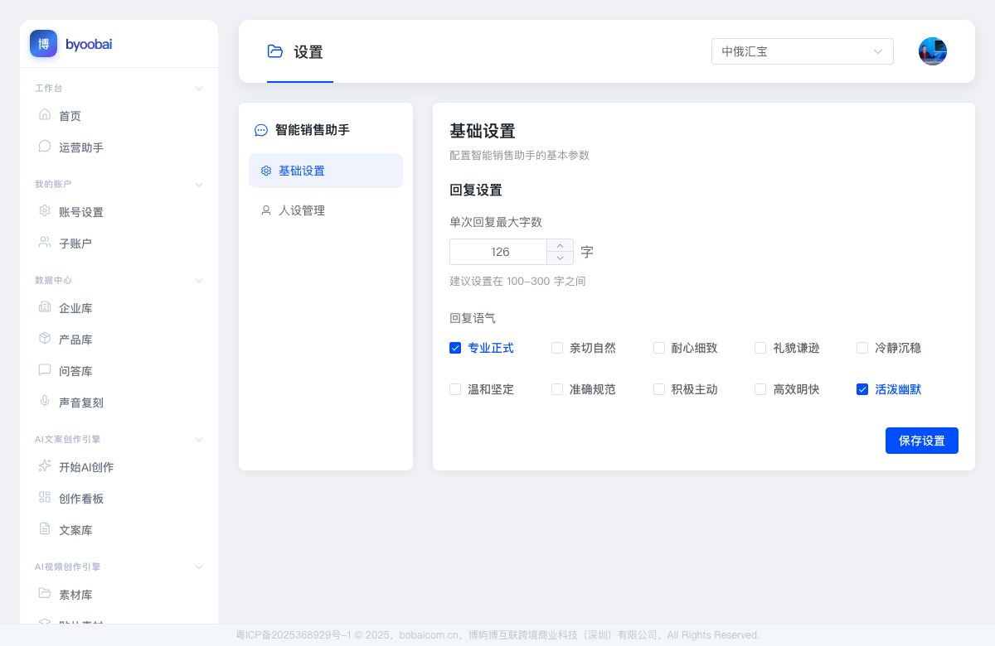Viewport: 995px width, 646px height.
Task: Click the byoobai logo icon
Action: click(x=43, y=44)
